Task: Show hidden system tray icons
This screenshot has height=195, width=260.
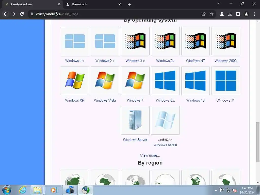Action: pos(216,190)
